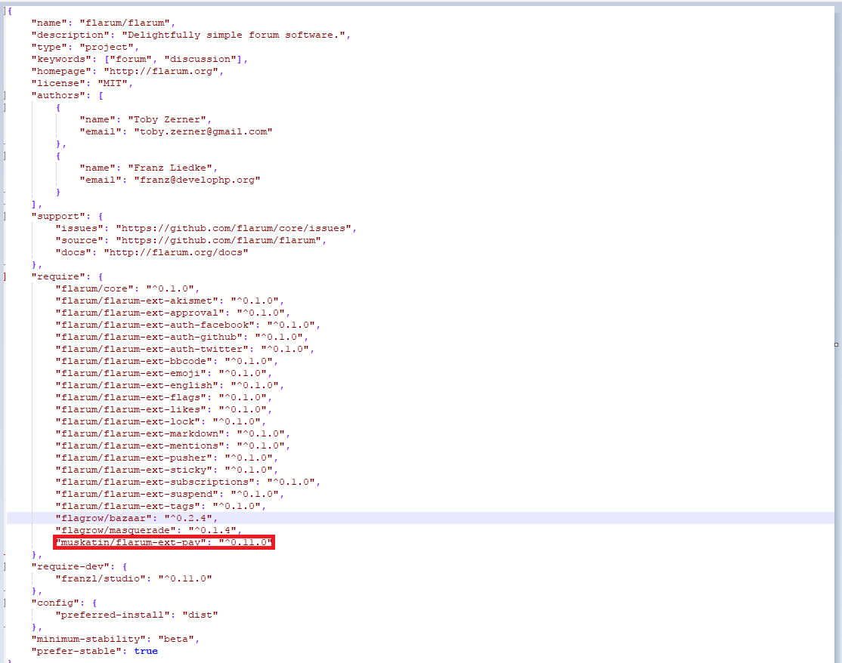Screen dimensions: 842x663
Task: Collapse the fold marker beside "authors"
Action: [x=5, y=95]
